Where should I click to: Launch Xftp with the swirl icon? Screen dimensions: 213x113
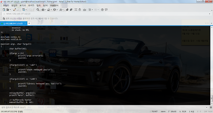[x=67, y=10]
